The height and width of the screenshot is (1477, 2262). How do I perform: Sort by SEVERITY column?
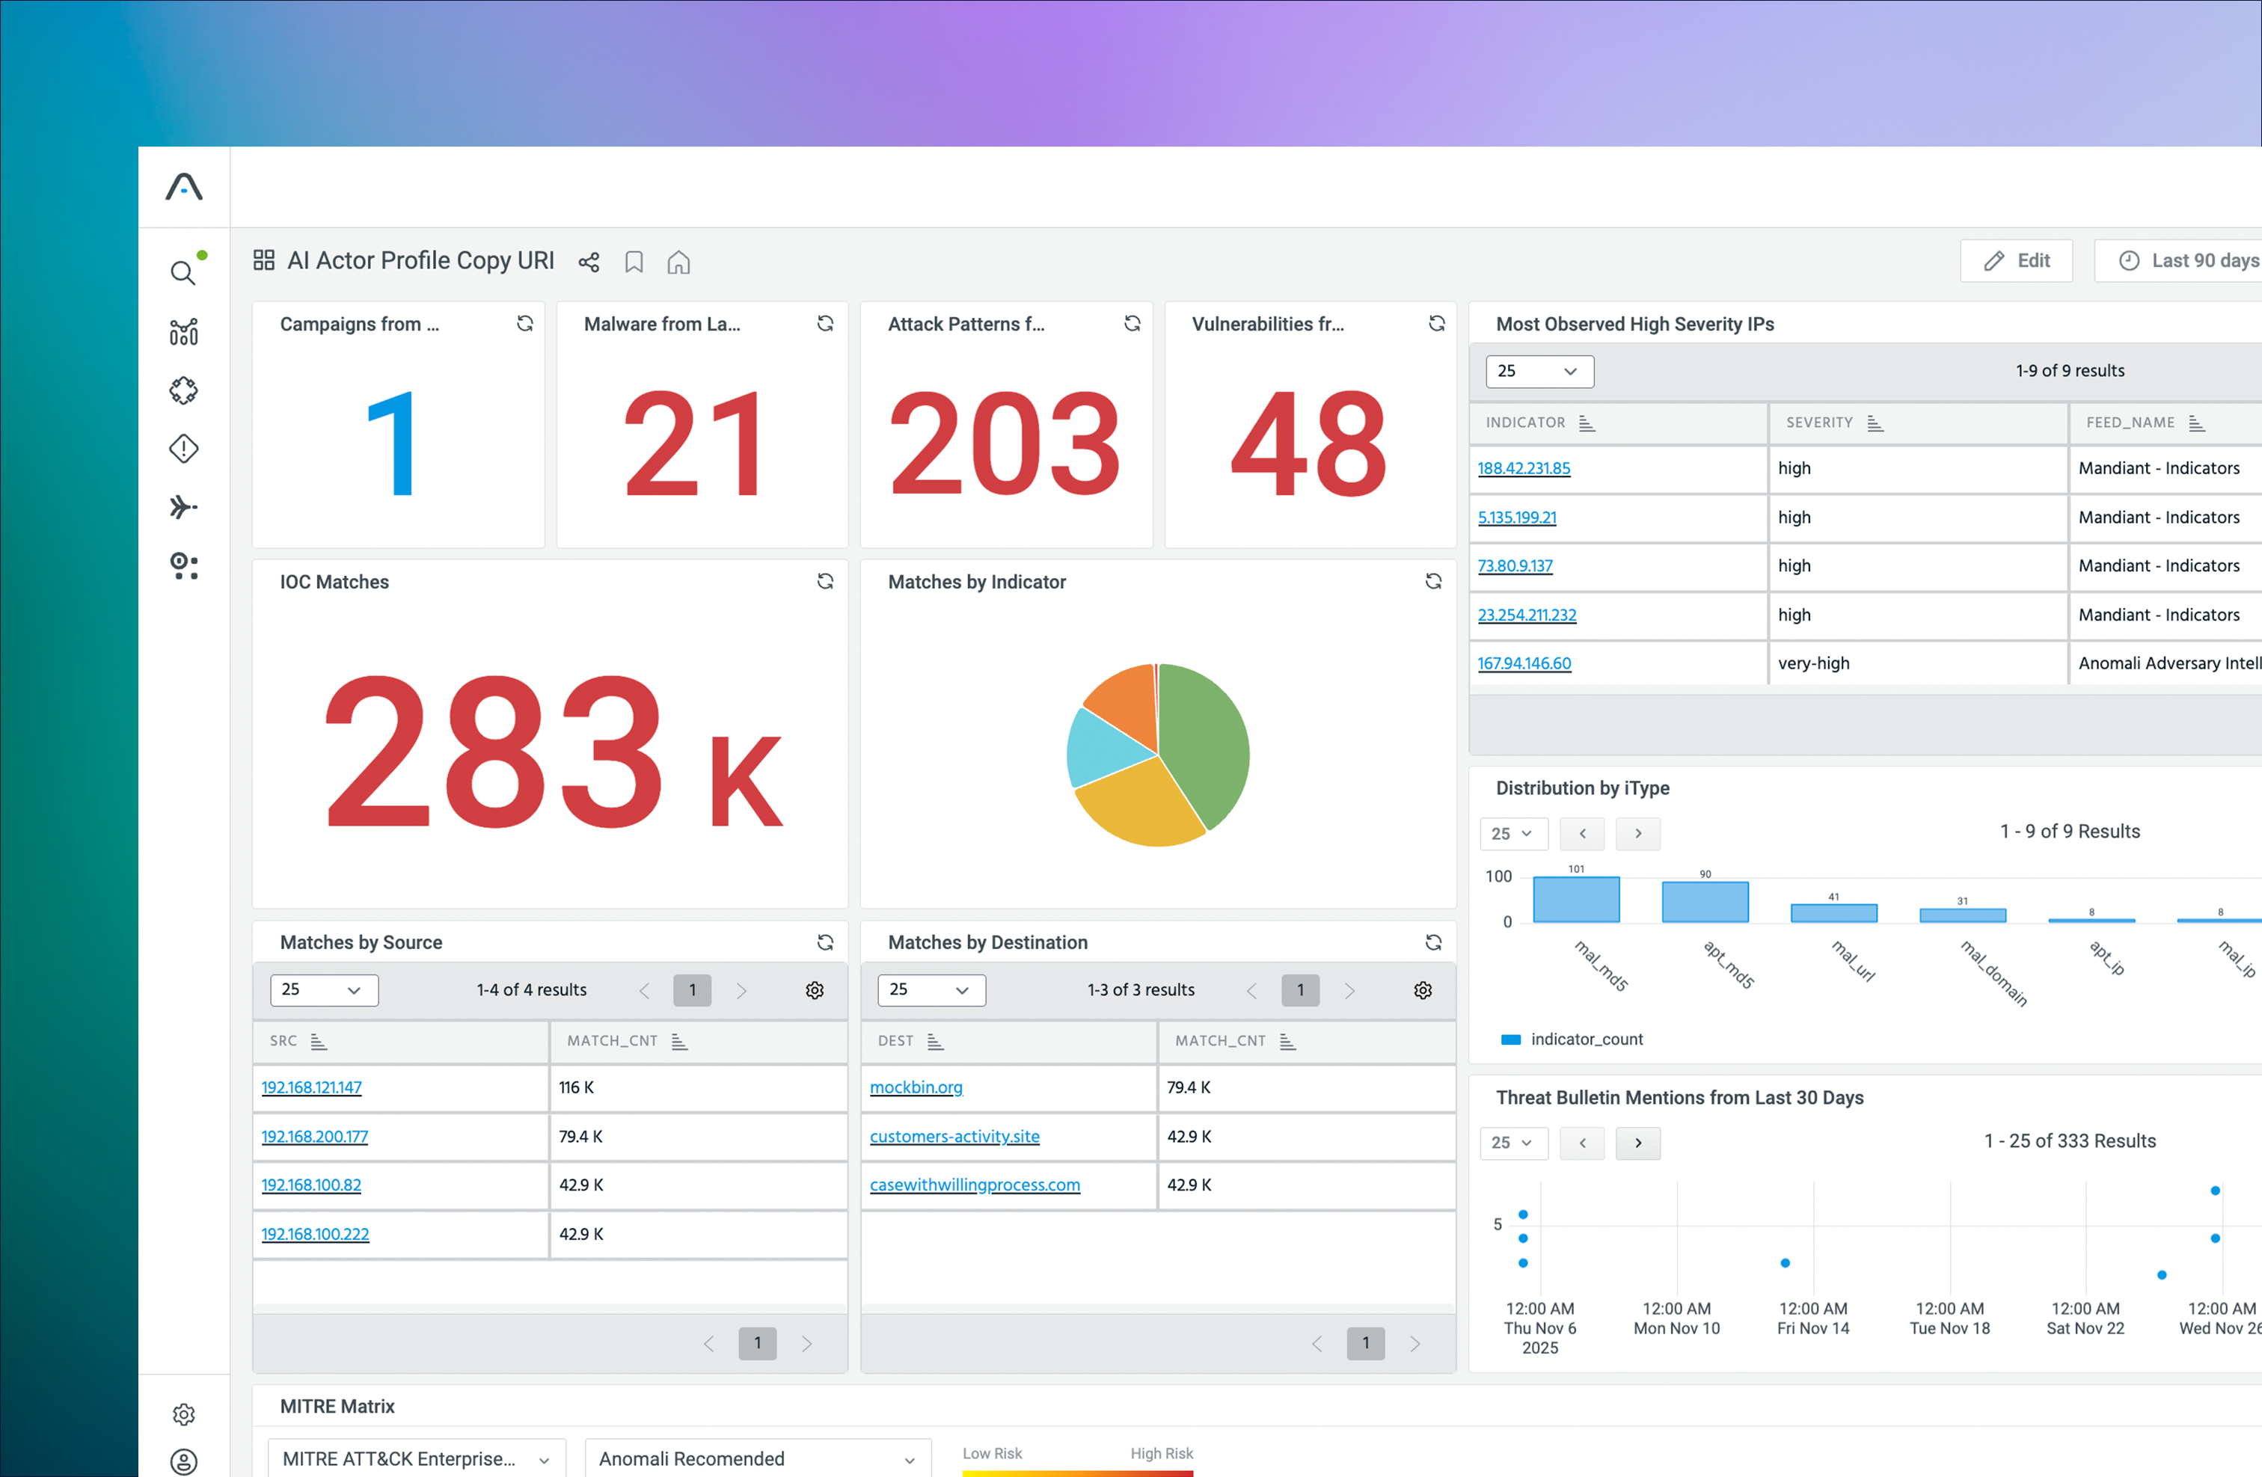click(x=1875, y=423)
